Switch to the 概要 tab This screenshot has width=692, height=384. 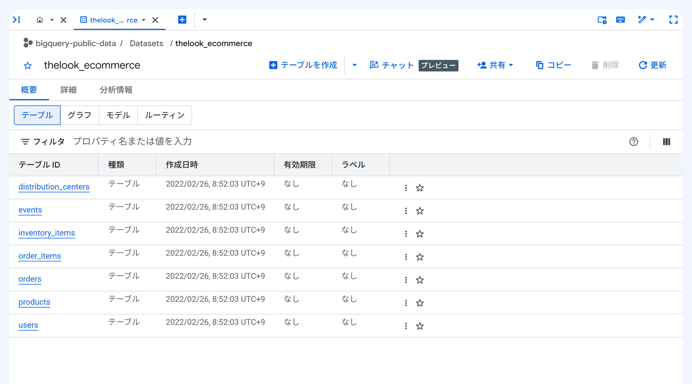(x=29, y=90)
